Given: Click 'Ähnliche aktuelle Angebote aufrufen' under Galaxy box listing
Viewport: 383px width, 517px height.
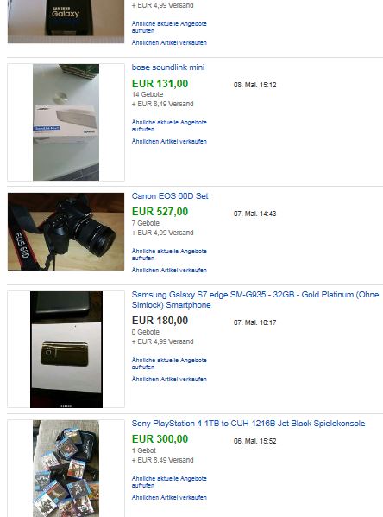Looking at the screenshot, I should coord(169,27).
